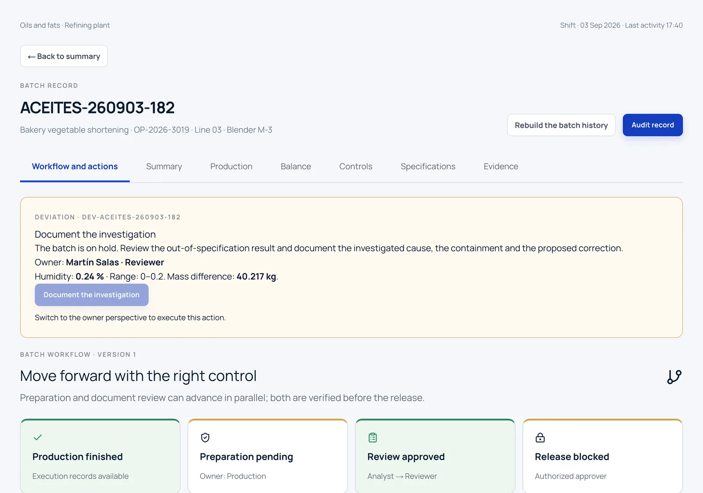Click the Audit record button
Screen dimensions: 703x493
[652, 125]
